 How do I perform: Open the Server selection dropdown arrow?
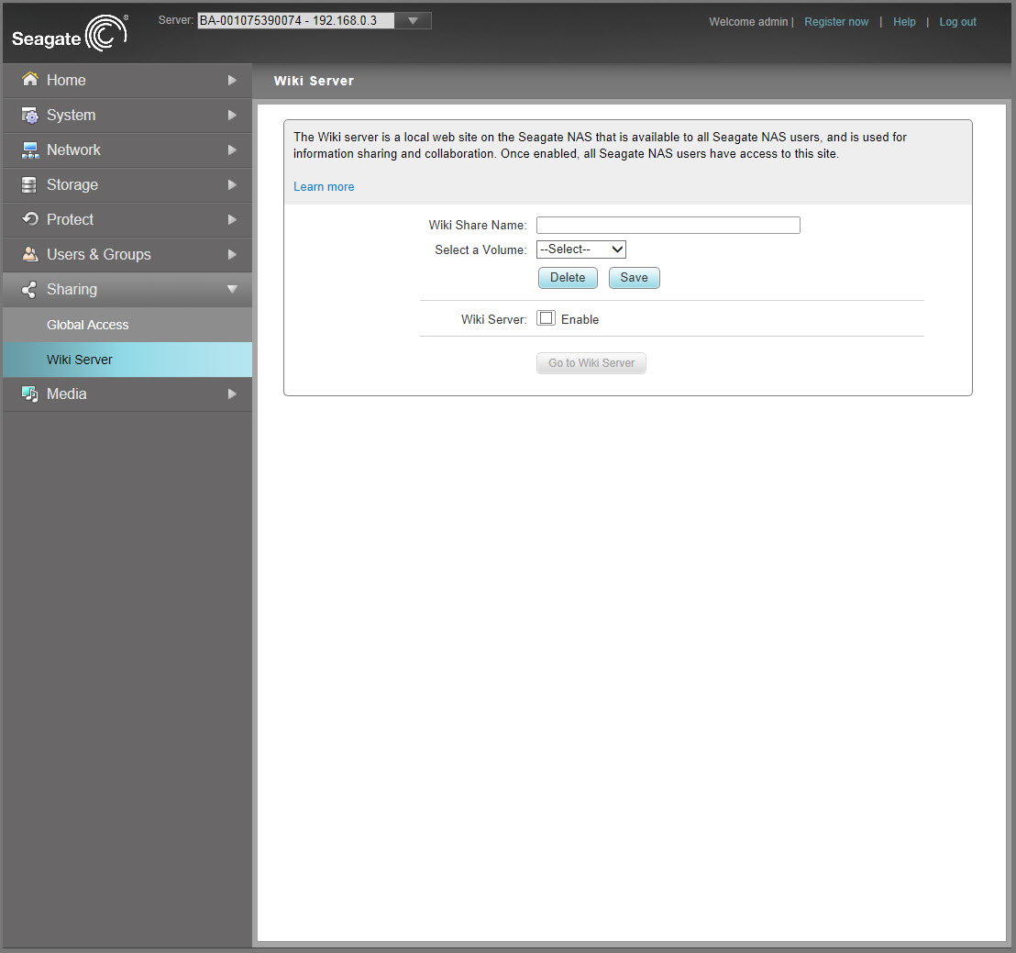tap(413, 21)
